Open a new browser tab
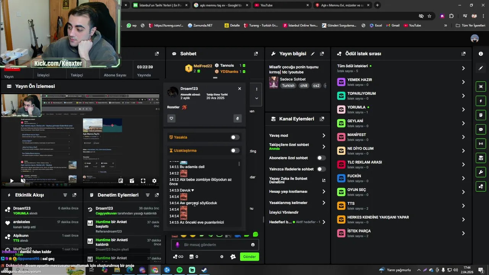 coord(377,5)
